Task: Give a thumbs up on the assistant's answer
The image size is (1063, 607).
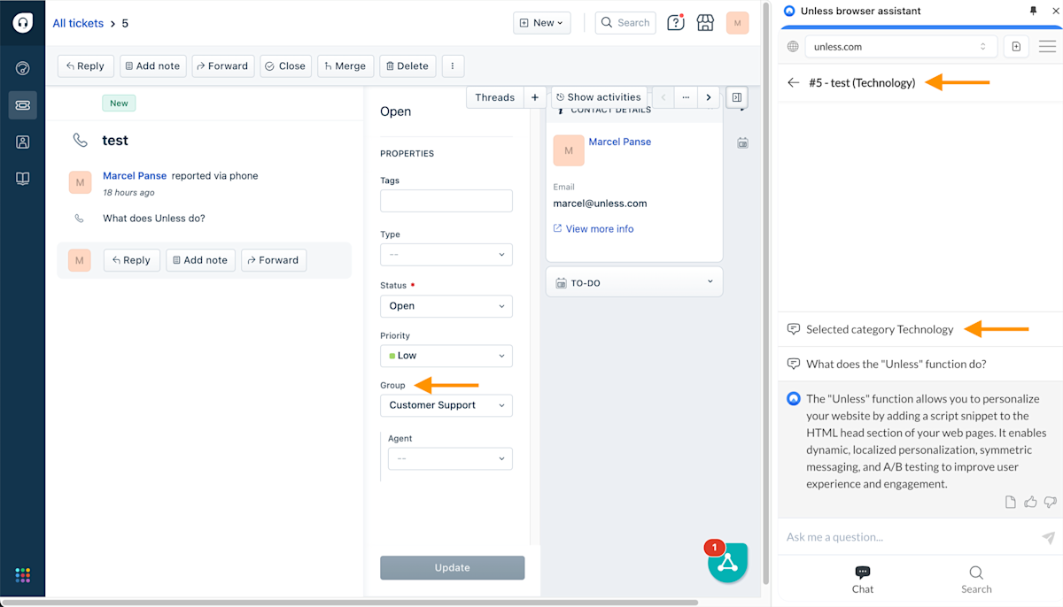Action: pos(1029,502)
